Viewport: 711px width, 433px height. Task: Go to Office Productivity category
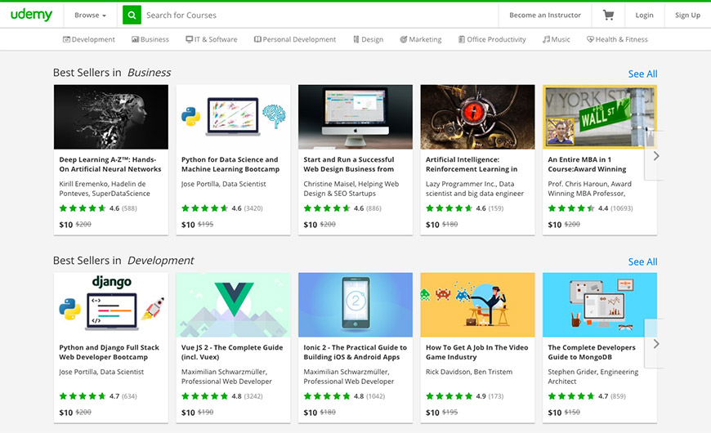point(492,39)
